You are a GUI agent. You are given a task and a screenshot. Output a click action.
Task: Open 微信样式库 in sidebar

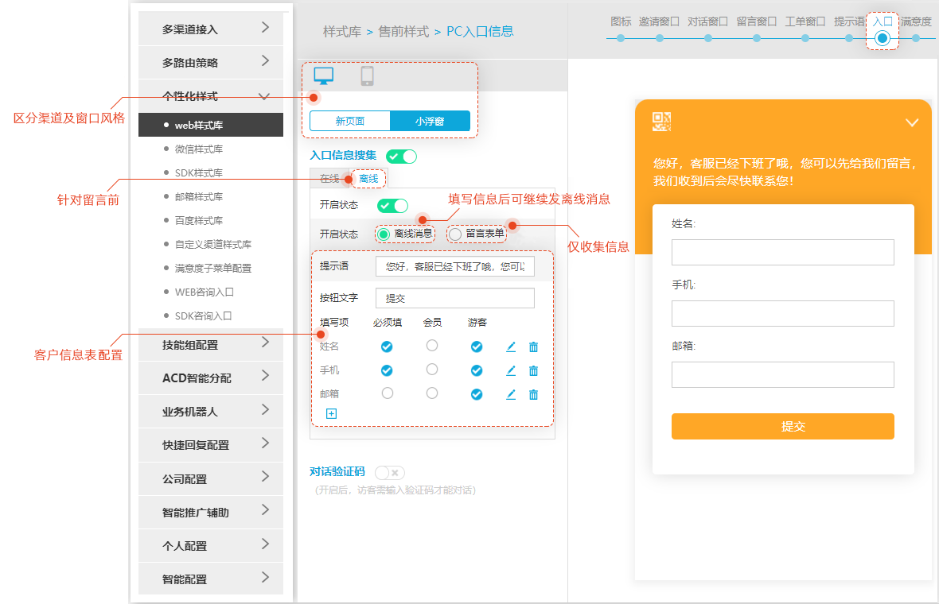point(198,149)
